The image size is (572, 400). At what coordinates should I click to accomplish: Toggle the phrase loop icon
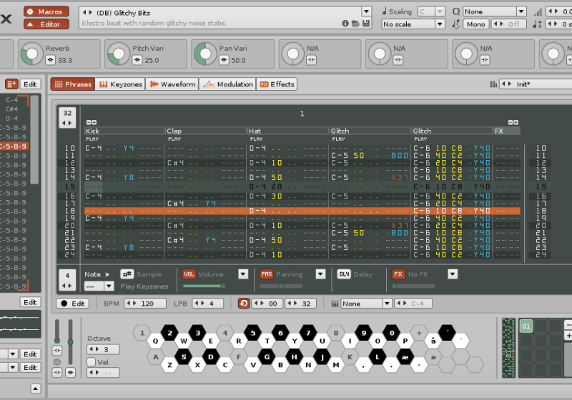tap(245, 304)
